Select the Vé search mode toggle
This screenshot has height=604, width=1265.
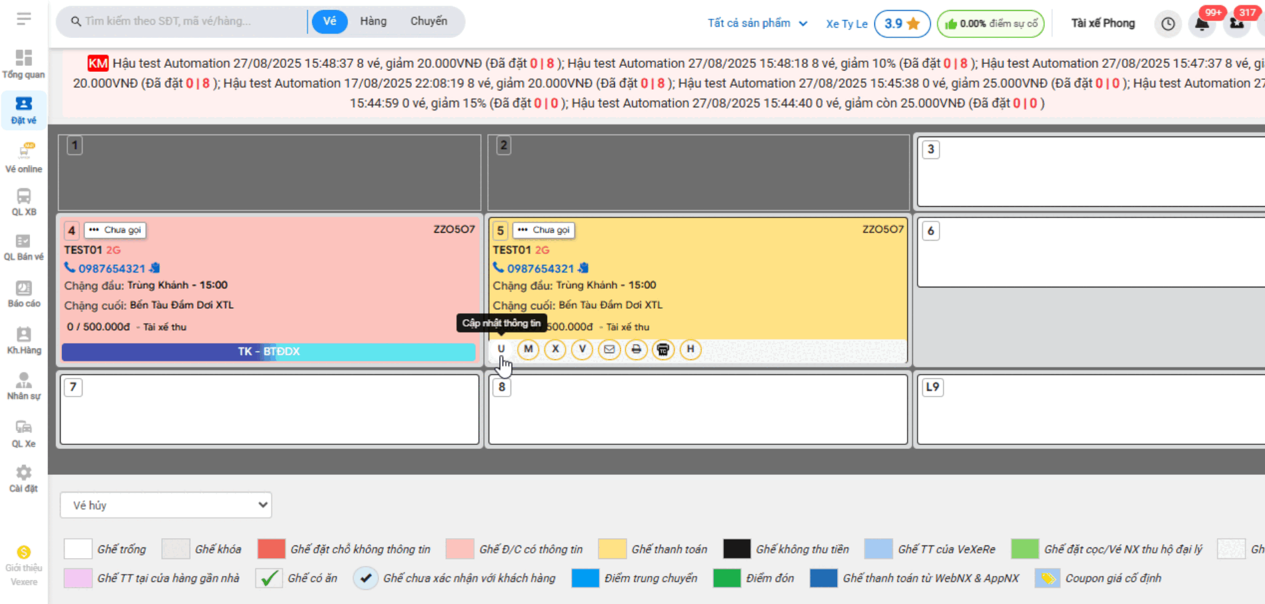pos(329,21)
